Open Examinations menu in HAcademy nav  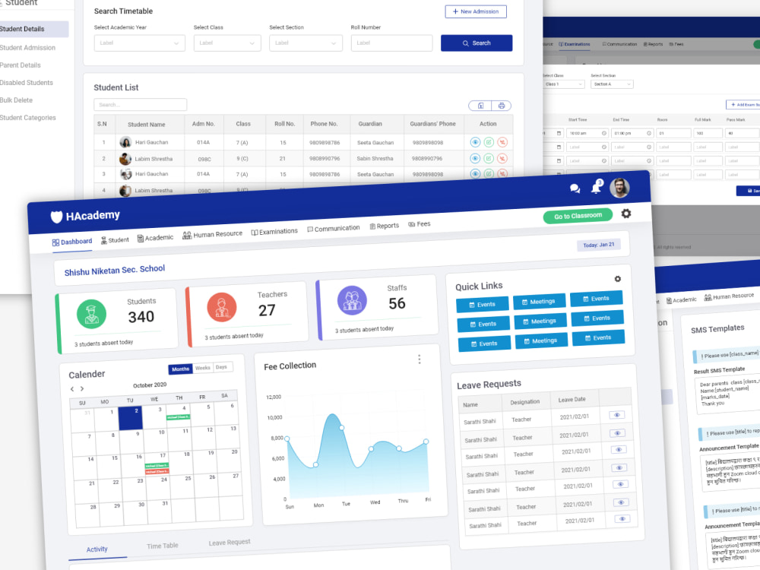point(274,232)
